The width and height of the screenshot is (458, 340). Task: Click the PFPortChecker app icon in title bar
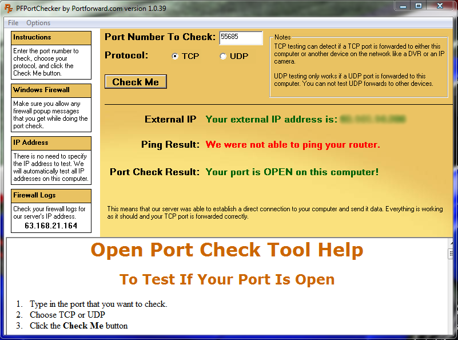pos(9,9)
